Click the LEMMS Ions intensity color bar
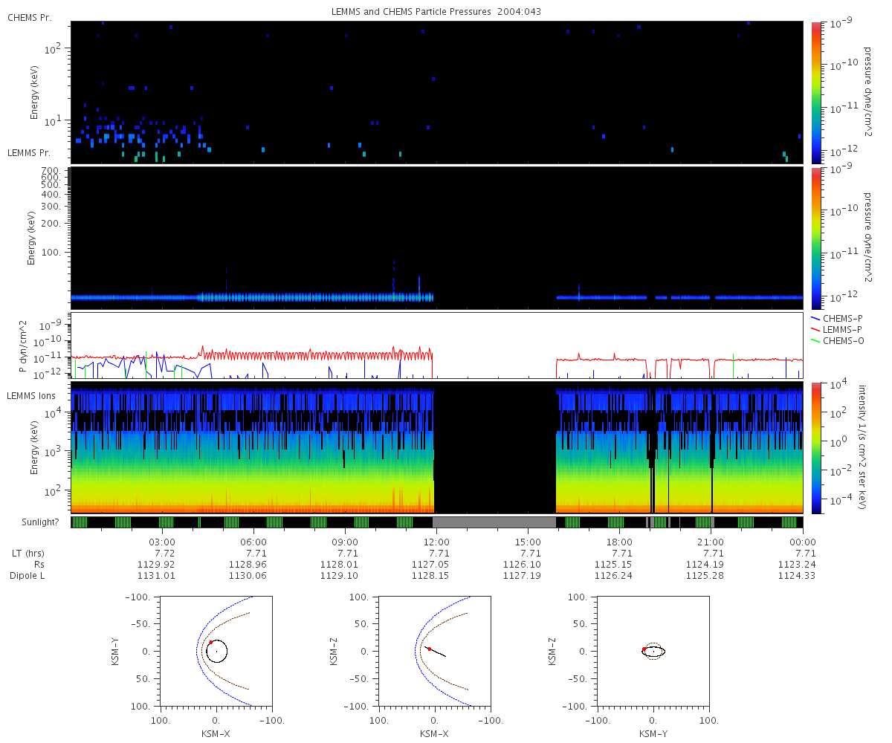This screenshot has height=743, width=892. (815, 448)
